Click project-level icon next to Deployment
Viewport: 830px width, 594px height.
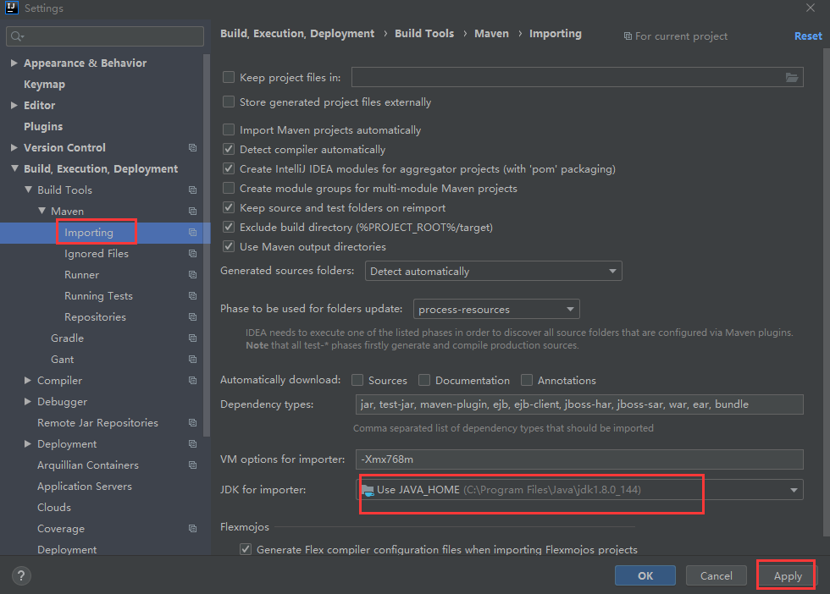click(193, 443)
